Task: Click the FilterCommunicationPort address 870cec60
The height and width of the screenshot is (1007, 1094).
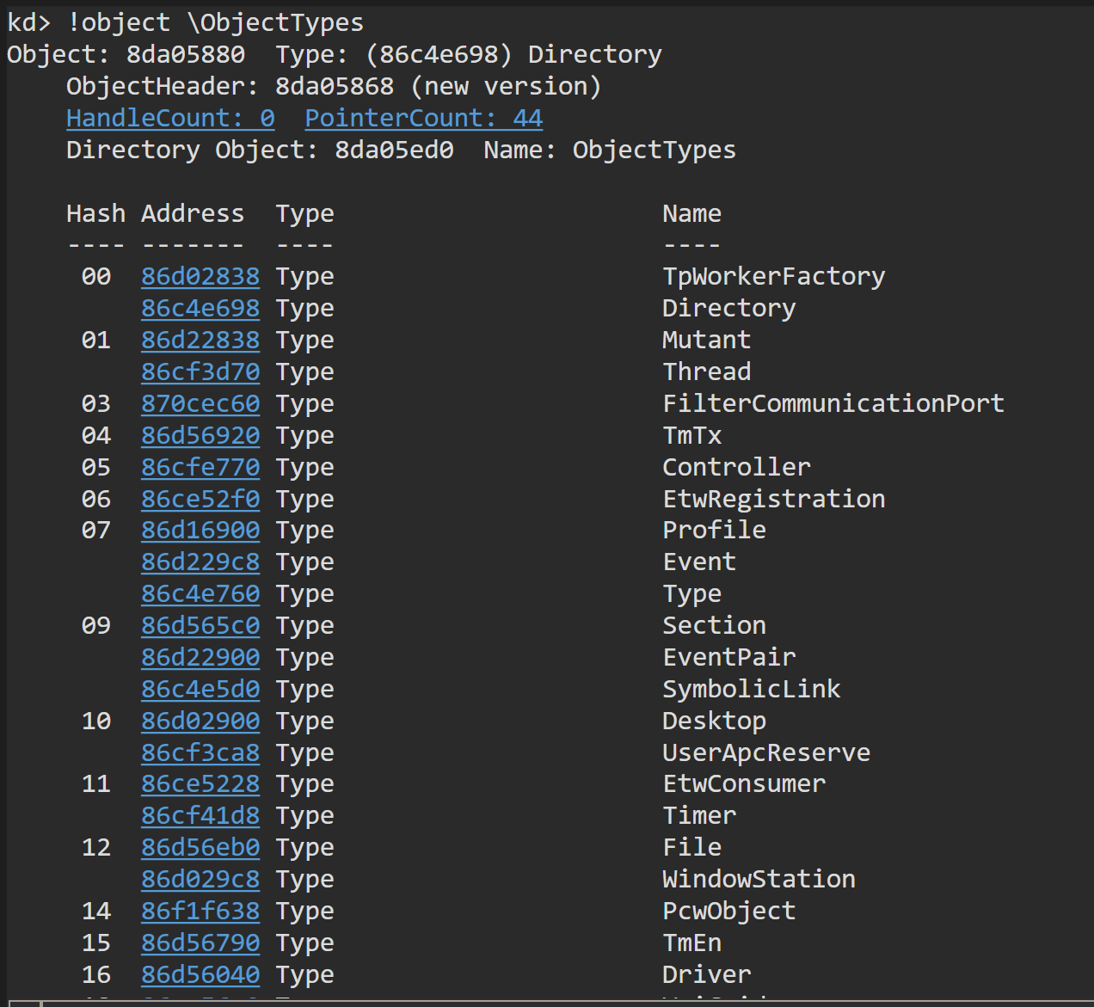Action: click(x=200, y=403)
